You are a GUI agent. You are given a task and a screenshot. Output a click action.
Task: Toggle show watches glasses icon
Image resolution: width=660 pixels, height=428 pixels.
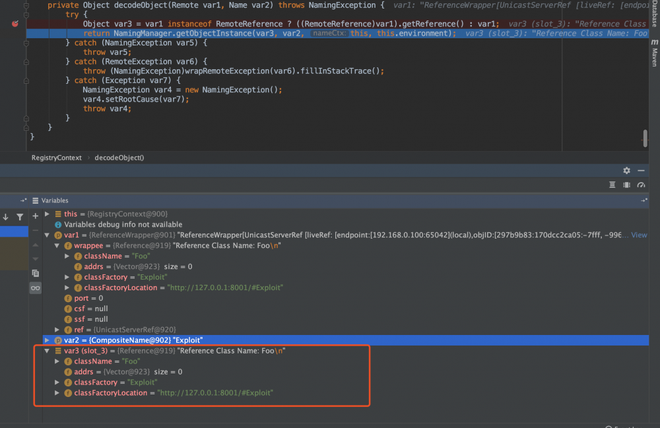[36, 288]
